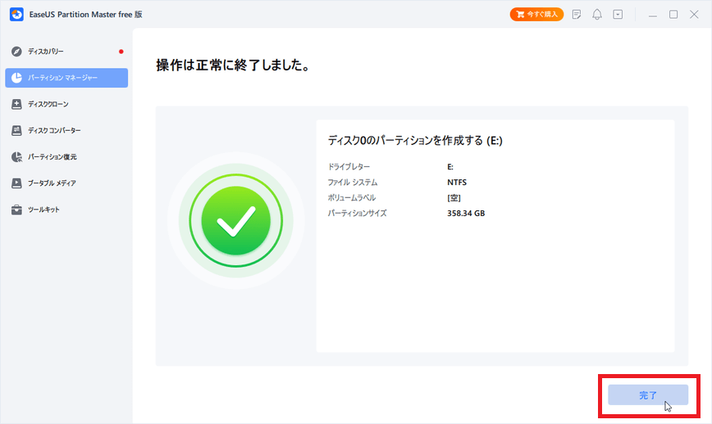Click the orange 今すぐ購入 button
The image size is (712, 424).
click(536, 15)
